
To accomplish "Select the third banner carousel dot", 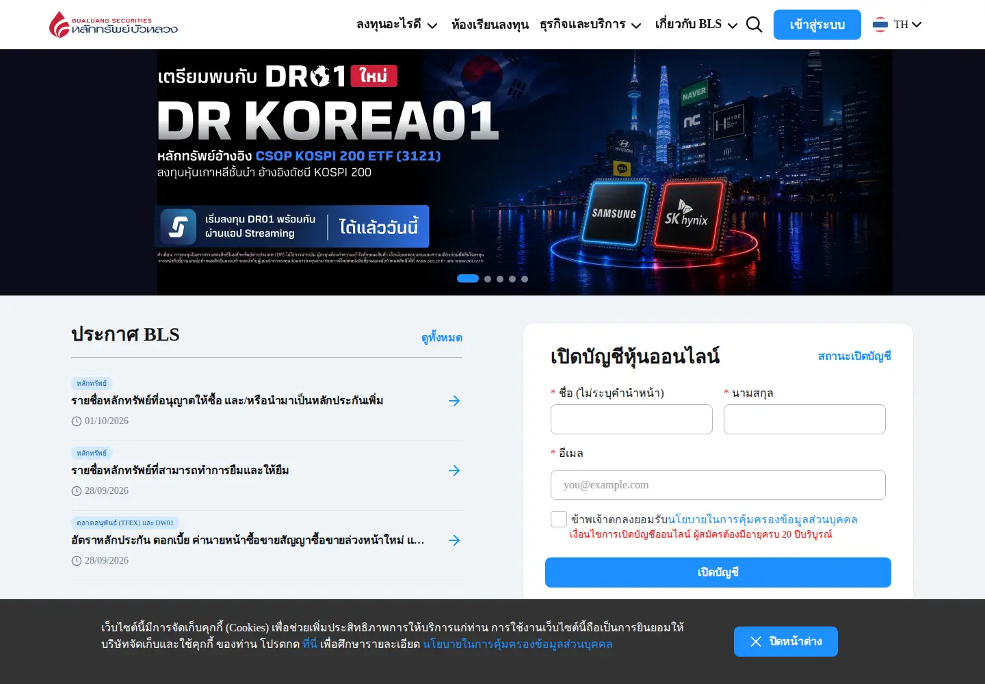I will [500, 279].
